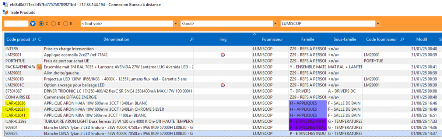The width and height of the screenshot is (442, 139).
Task: Select the C radio button
Action: (41, 24)
